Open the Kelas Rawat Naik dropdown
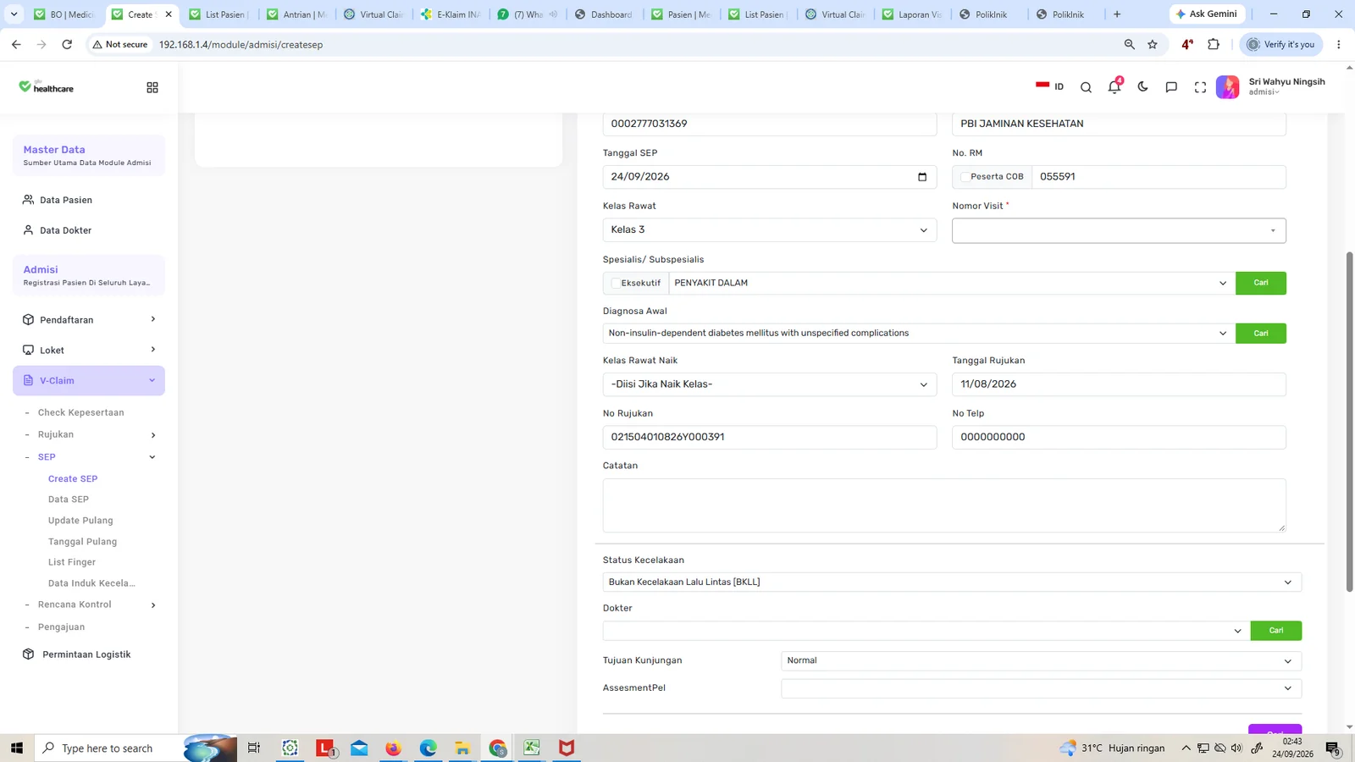This screenshot has height=762, width=1355. [x=770, y=384]
